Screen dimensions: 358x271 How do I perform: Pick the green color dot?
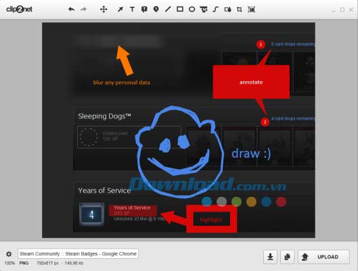click(x=237, y=201)
